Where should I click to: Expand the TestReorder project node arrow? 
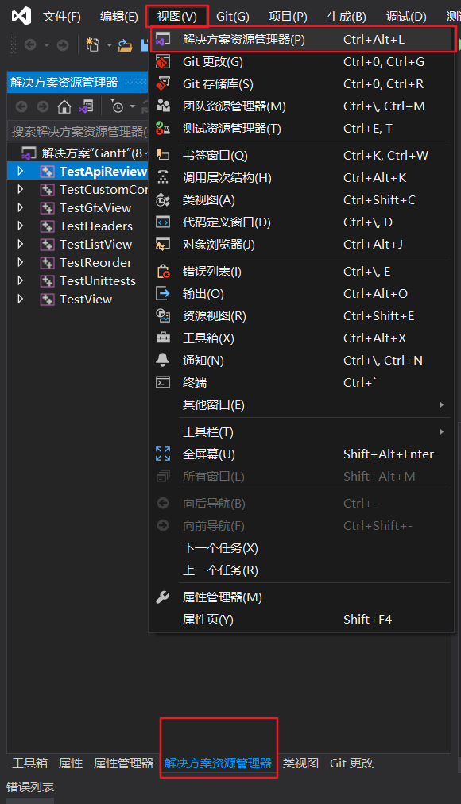click(21, 262)
